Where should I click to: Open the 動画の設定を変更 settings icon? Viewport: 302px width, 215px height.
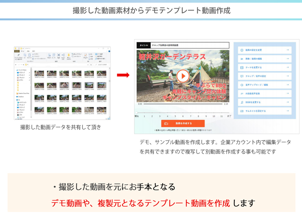click(242, 50)
